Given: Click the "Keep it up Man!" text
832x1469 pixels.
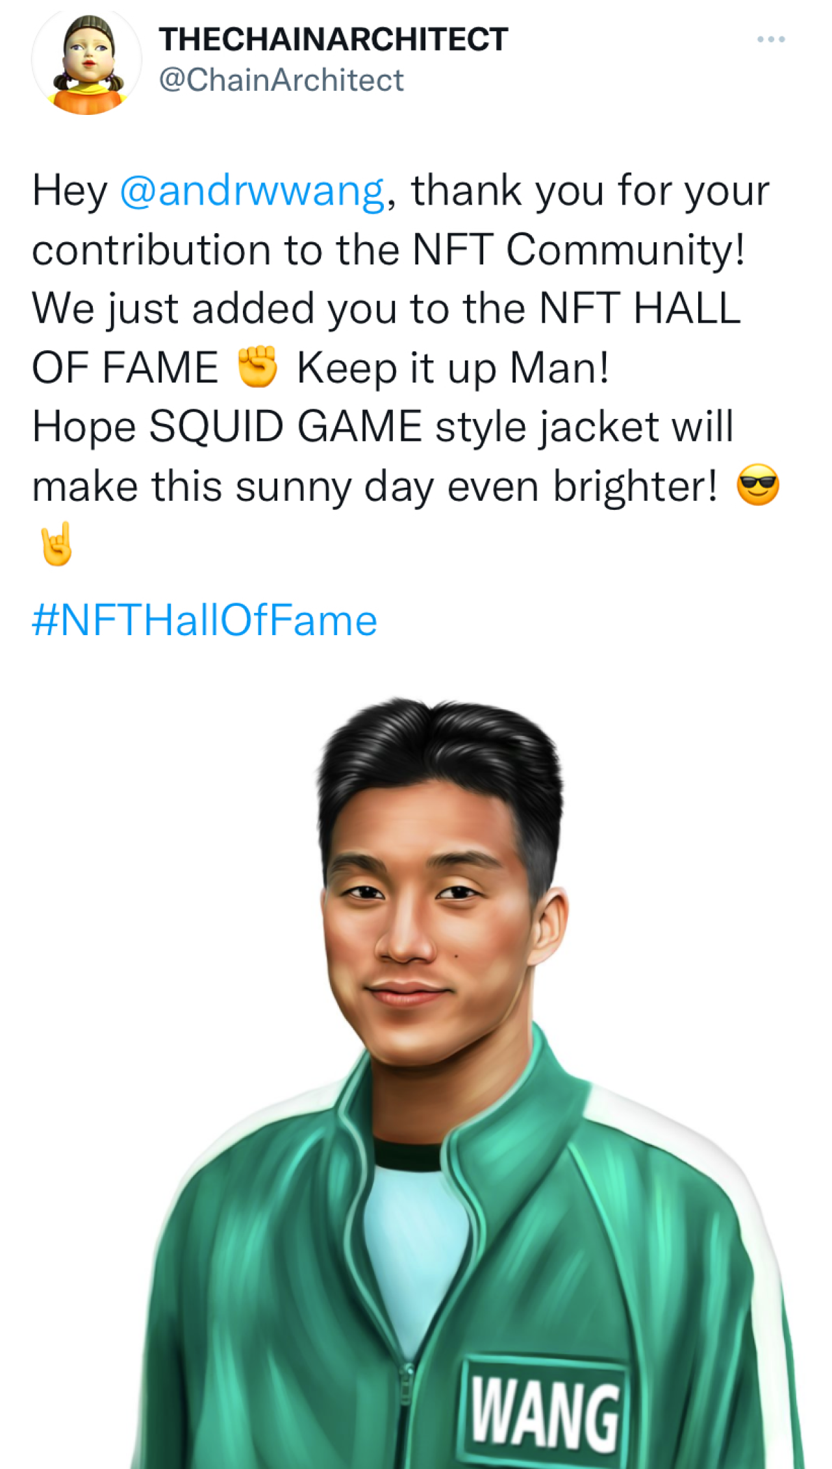Looking at the screenshot, I should pyautogui.click(x=453, y=368).
